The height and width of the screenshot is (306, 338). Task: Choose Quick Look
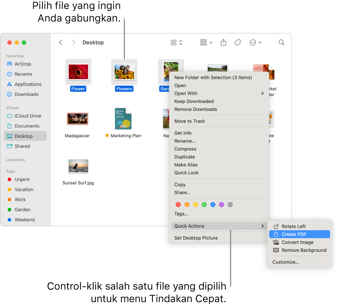(219, 173)
